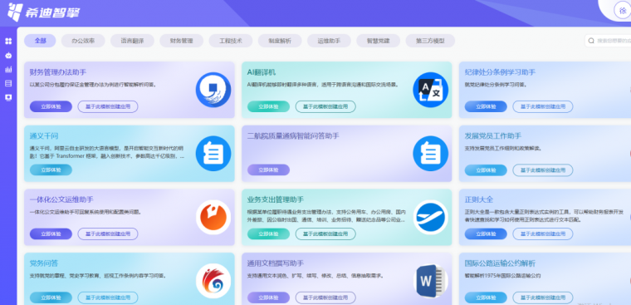Viewport: 631px width, 305px height.
Task: Open the robot icon in the left sidebar
Action: click(8, 55)
